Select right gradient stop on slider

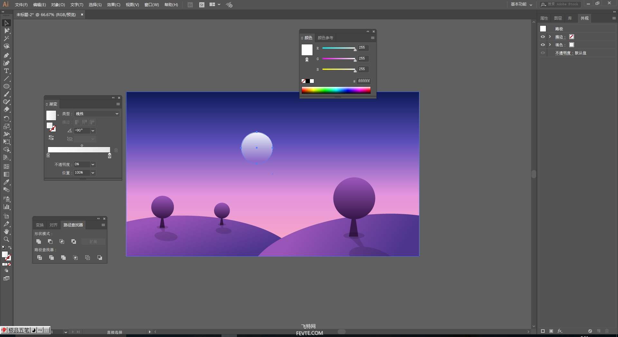[109, 156]
